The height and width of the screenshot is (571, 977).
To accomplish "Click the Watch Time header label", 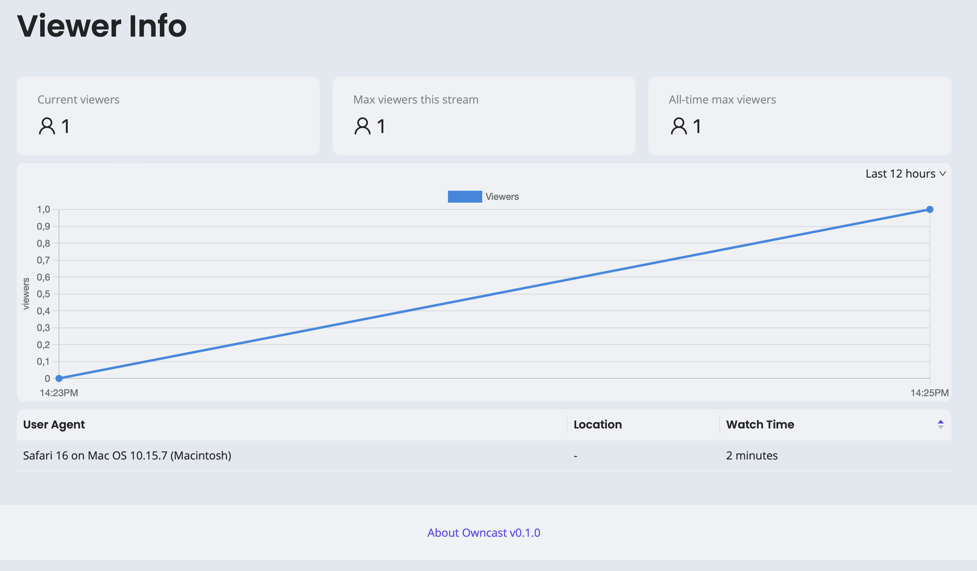I will click(760, 424).
